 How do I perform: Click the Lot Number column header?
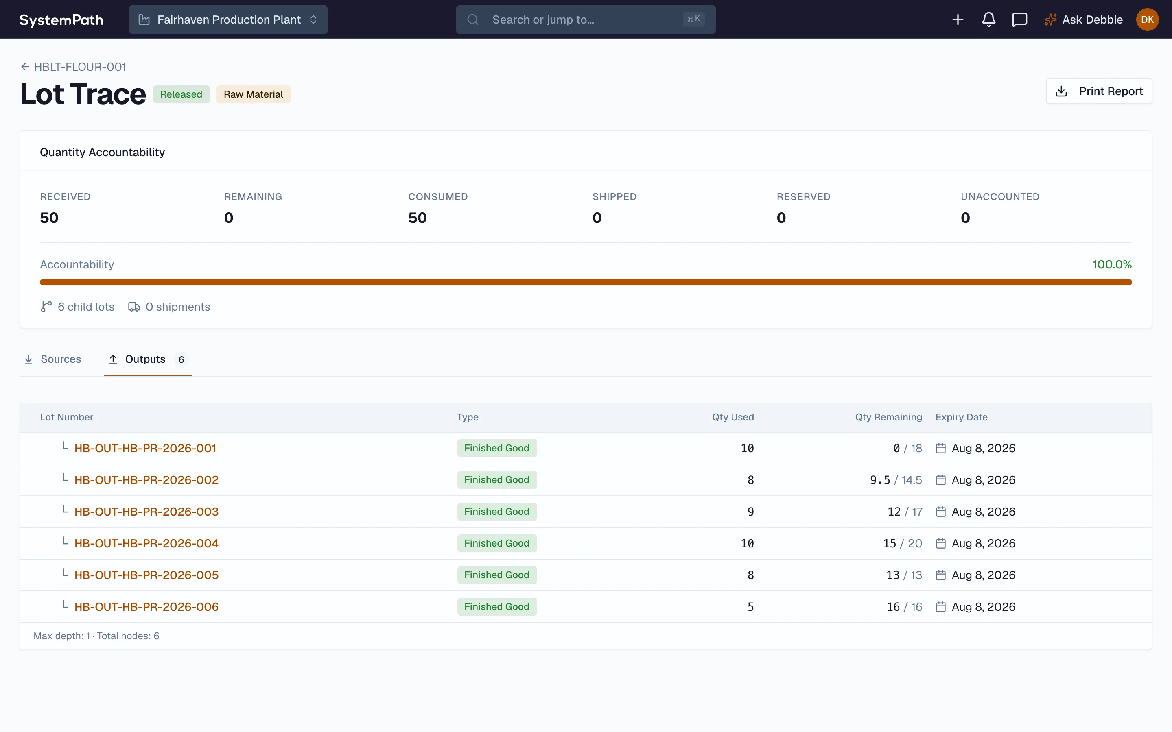point(67,417)
